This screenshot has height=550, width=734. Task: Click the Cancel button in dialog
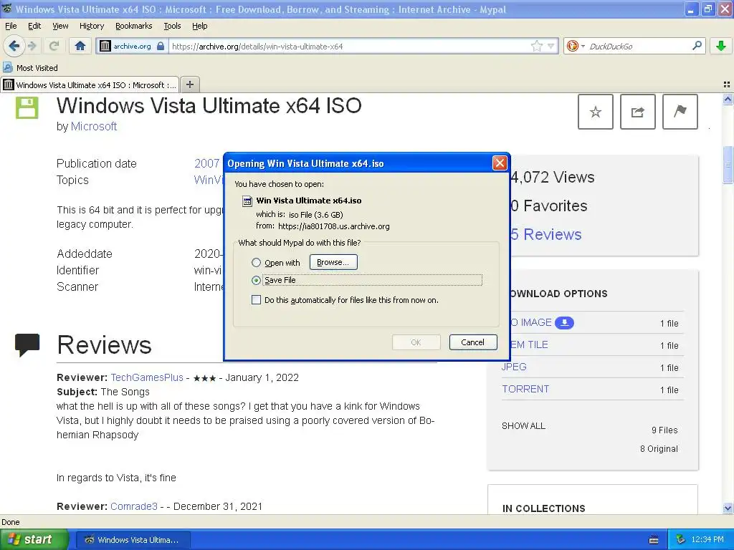[473, 342]
